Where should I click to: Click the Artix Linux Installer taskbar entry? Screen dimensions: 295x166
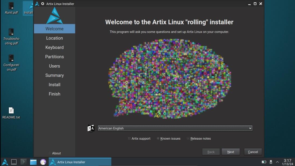[x=80, y=162]
